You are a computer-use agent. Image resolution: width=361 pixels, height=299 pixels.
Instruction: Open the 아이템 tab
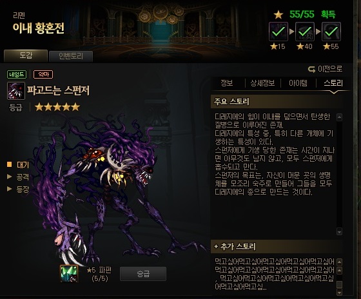pos(298,83)
